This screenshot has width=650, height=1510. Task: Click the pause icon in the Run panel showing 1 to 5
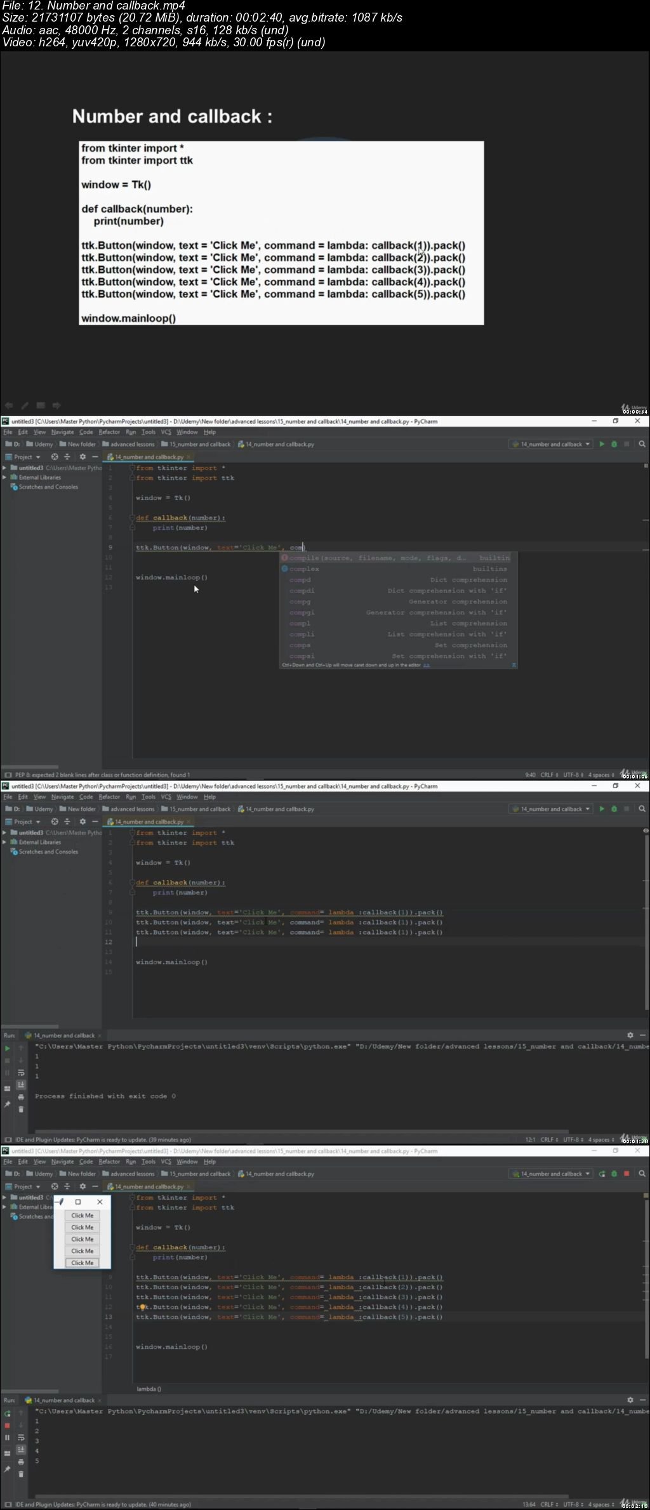(x=8, y=1438)
